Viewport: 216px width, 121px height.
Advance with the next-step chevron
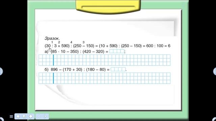[45, 117]
